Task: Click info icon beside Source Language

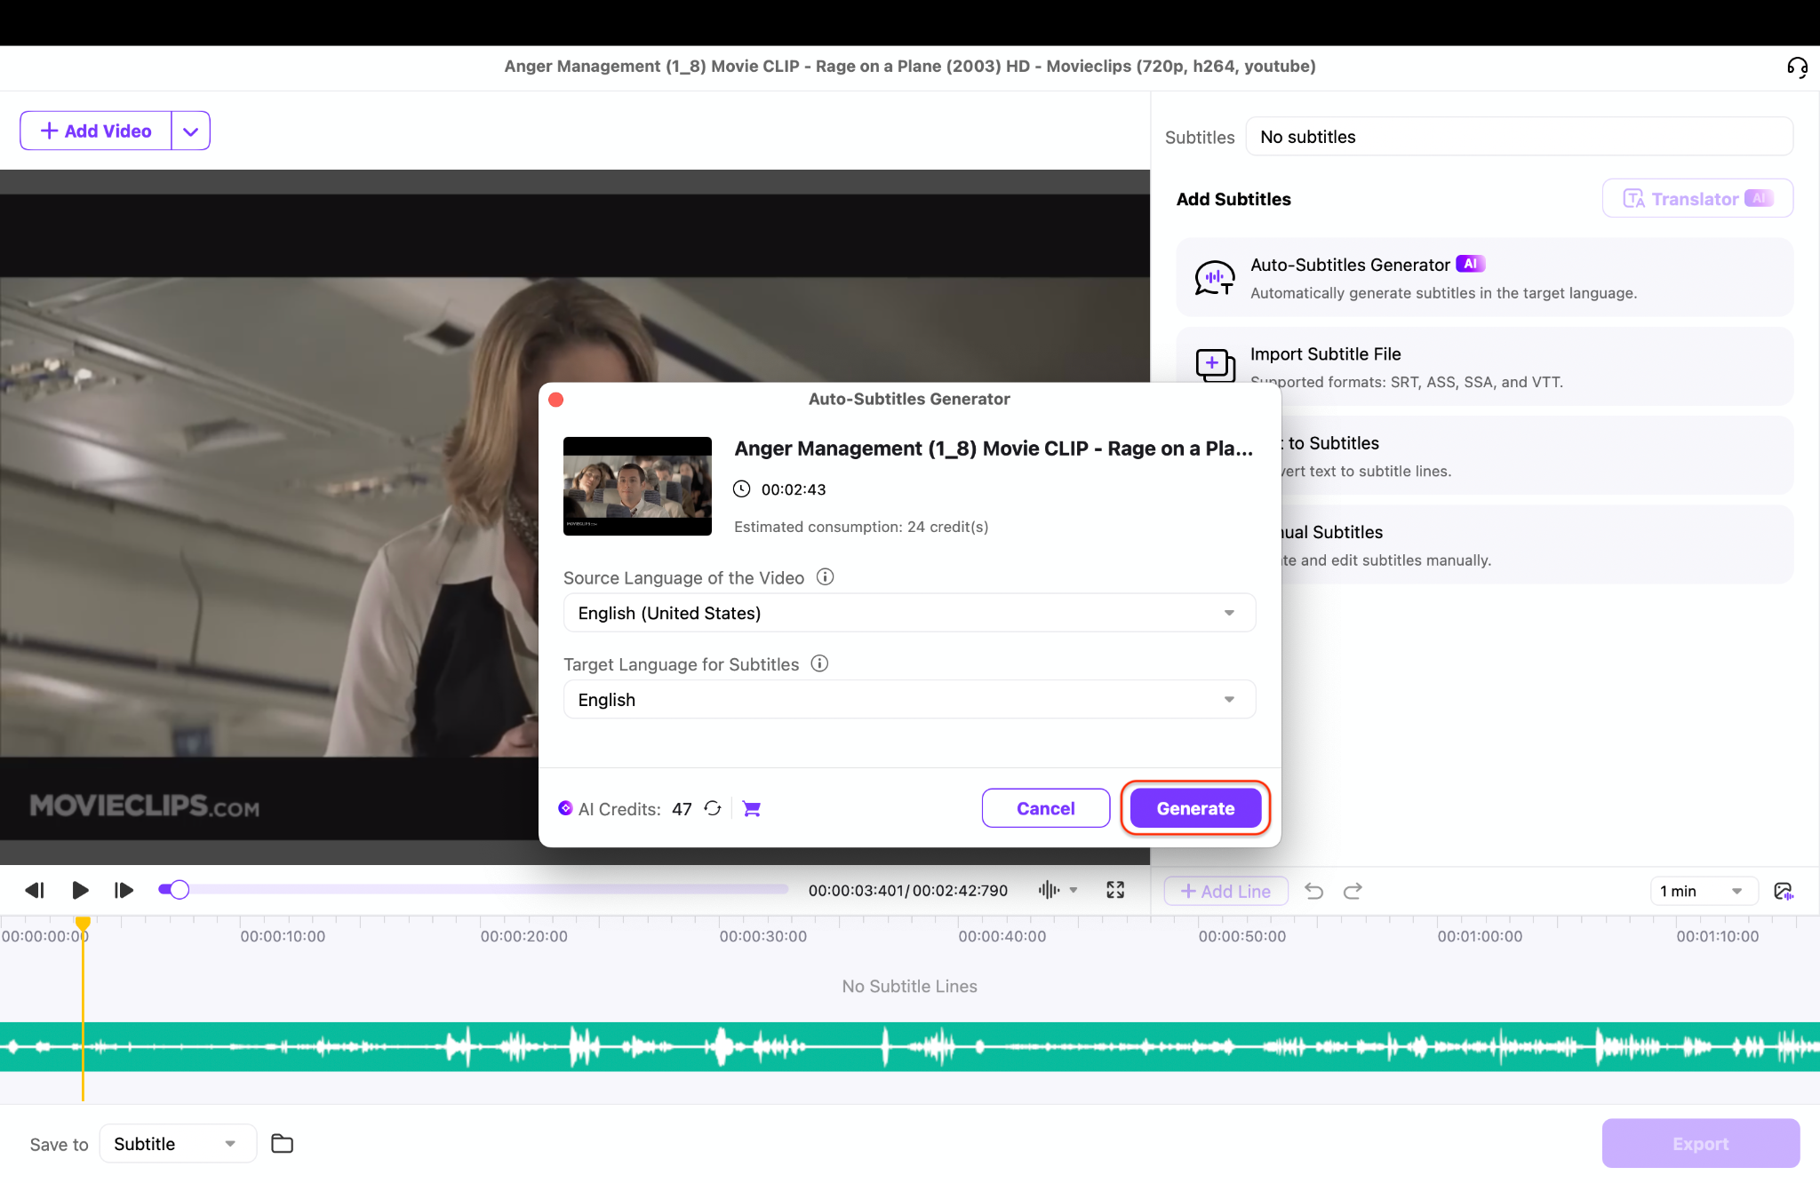Action: coord(825,577)
